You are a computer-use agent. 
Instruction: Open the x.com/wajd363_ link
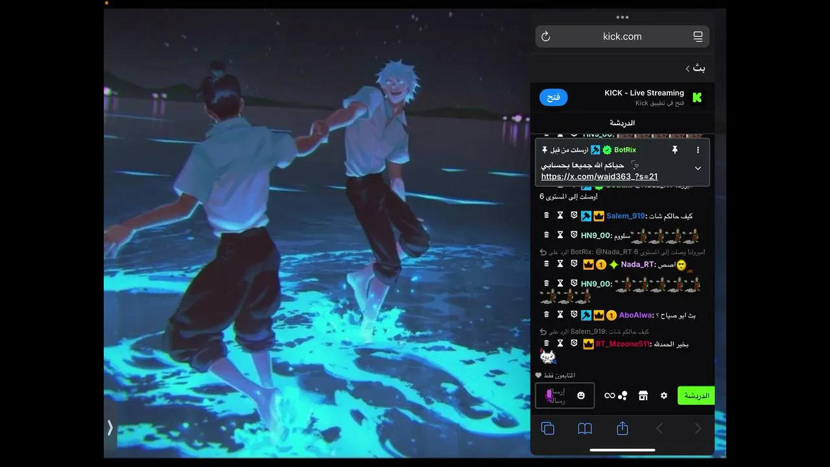[x=600, y=176]
